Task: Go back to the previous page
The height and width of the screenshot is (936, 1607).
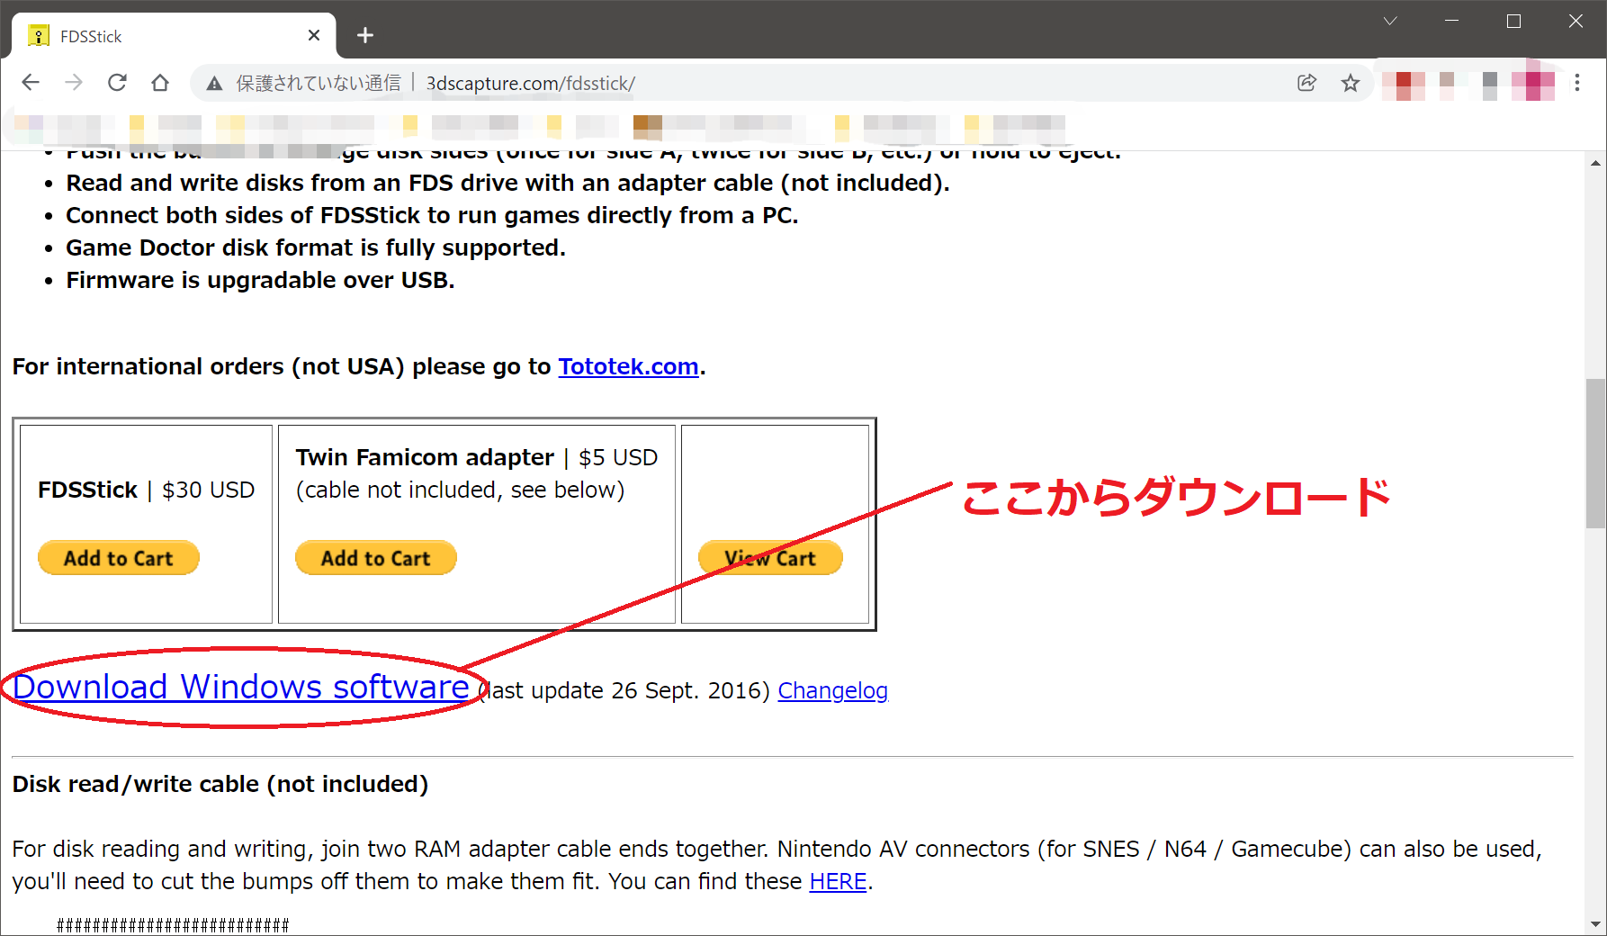Action: pos(31,83)
